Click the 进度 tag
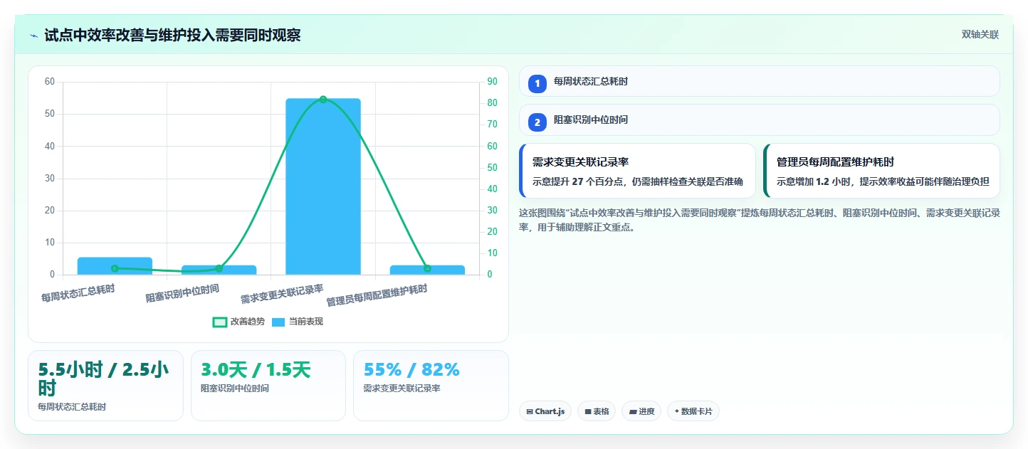 [641, 411]
